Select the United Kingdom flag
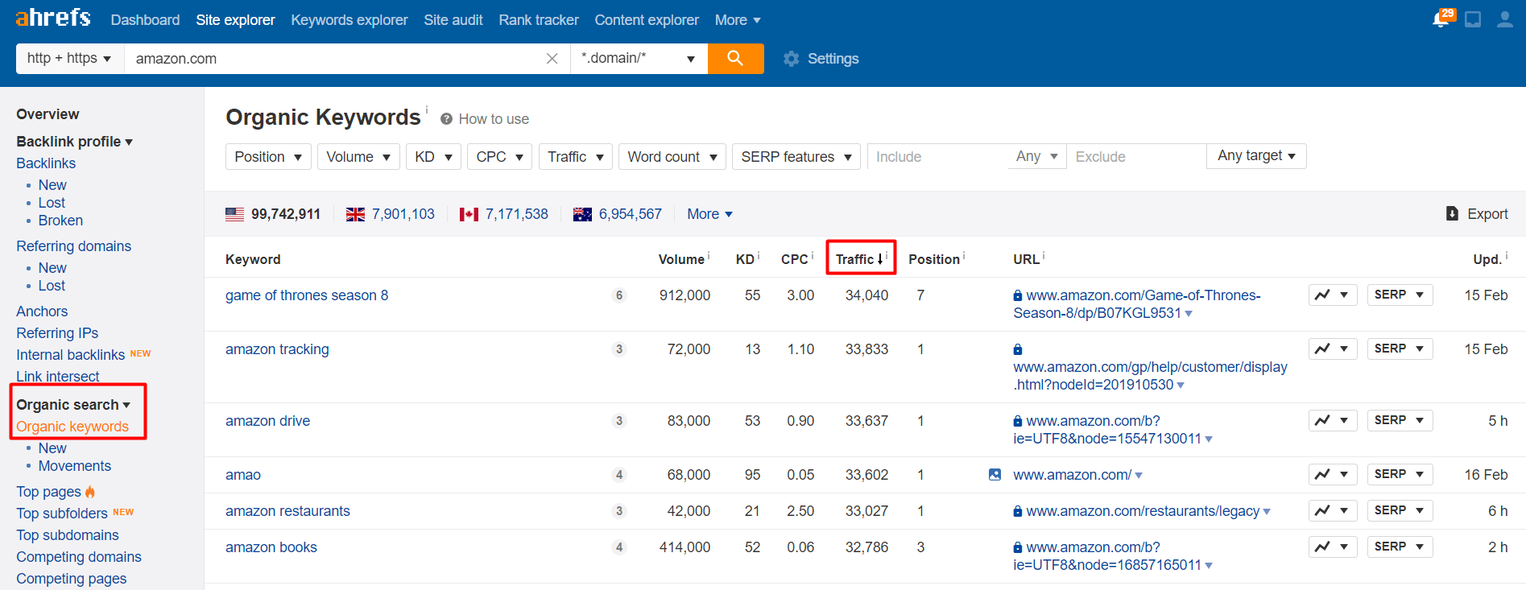Image resolution: width=1526 pixels, height=590 pixels. click(x=355, y=214)
